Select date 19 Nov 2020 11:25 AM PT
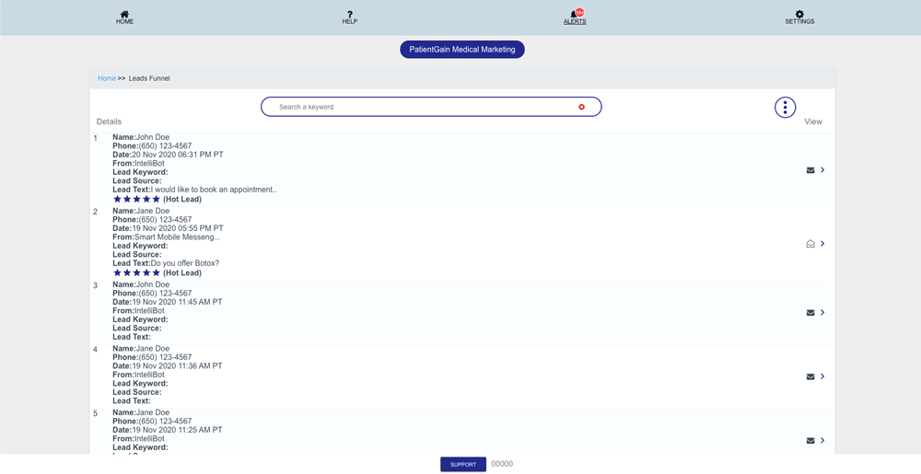Screen dimensions: 921x474 point(177,430)
